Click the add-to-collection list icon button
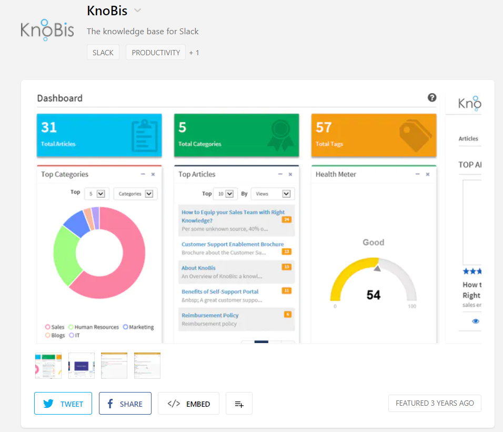This screenshot has height=432, width=503. (239, 404)
